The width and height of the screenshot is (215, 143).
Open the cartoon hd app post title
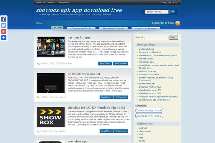pos(79,37)
